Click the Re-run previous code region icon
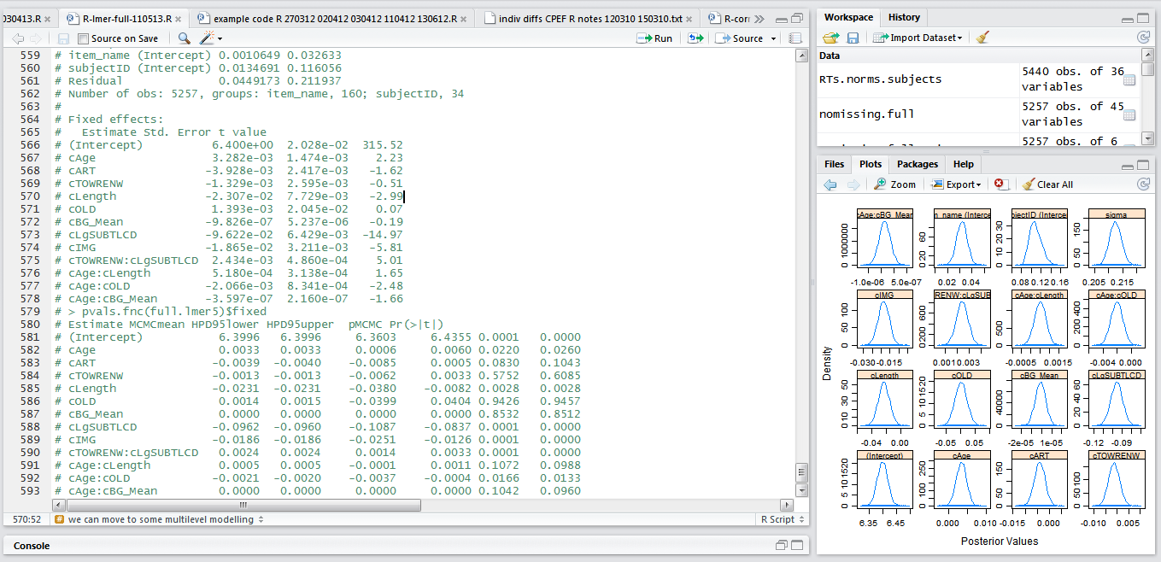This screenshot has width=1161, height=562. (x=695, y=38)
